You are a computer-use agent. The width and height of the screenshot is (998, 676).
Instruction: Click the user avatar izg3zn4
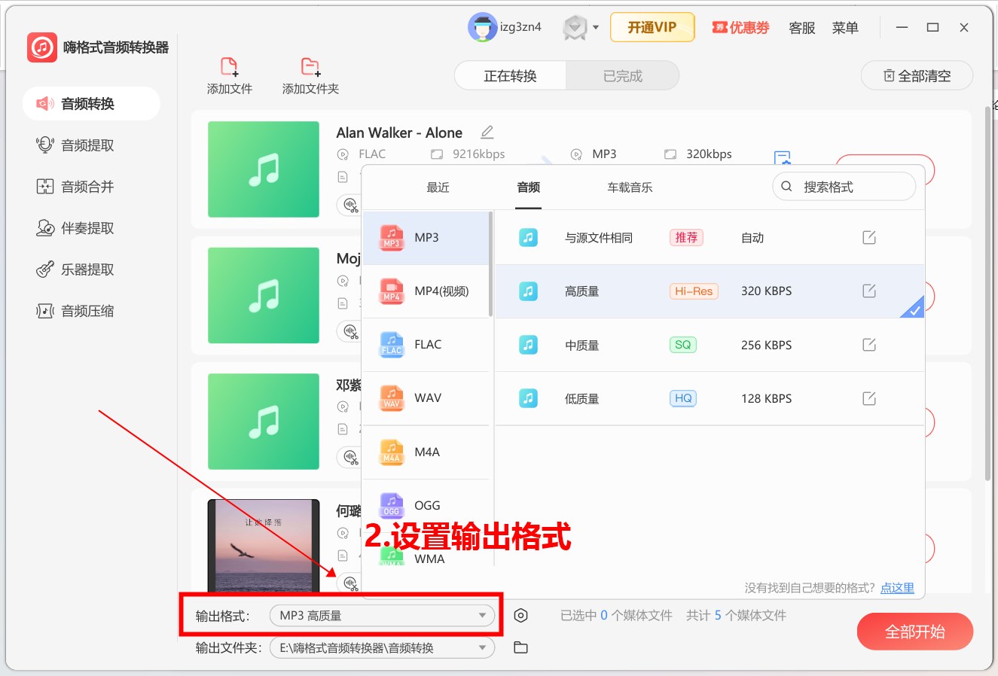[482, 27]
